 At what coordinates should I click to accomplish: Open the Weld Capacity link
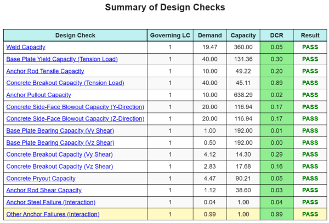pyautogui.click(x=26, y=48)
